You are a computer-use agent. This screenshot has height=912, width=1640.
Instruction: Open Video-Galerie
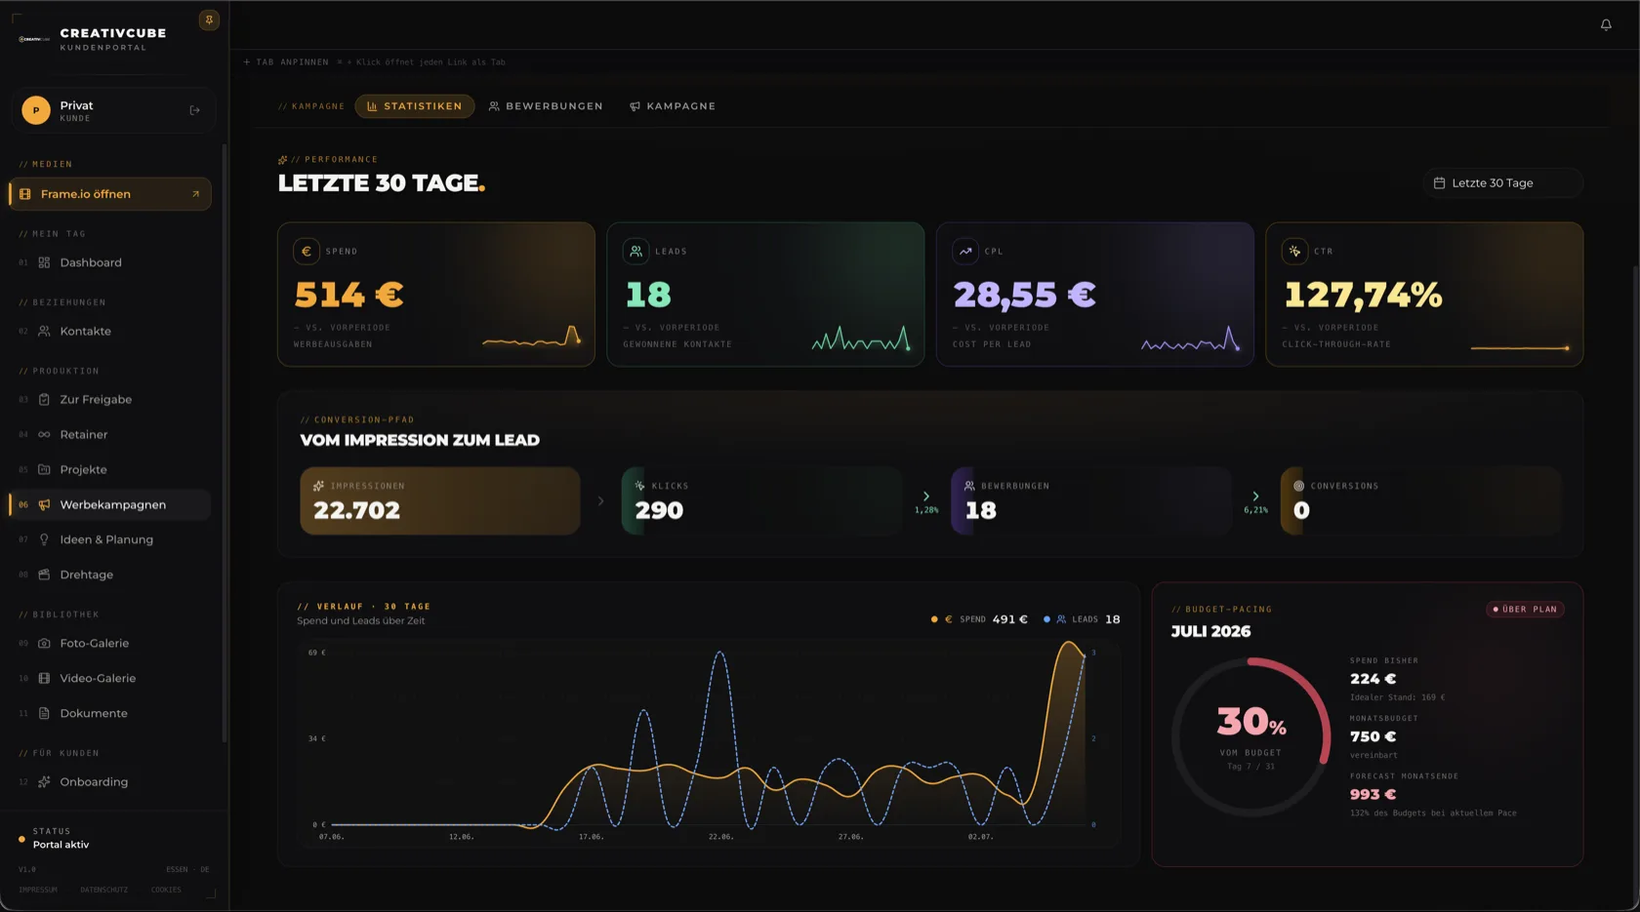(x=110, y=678)
